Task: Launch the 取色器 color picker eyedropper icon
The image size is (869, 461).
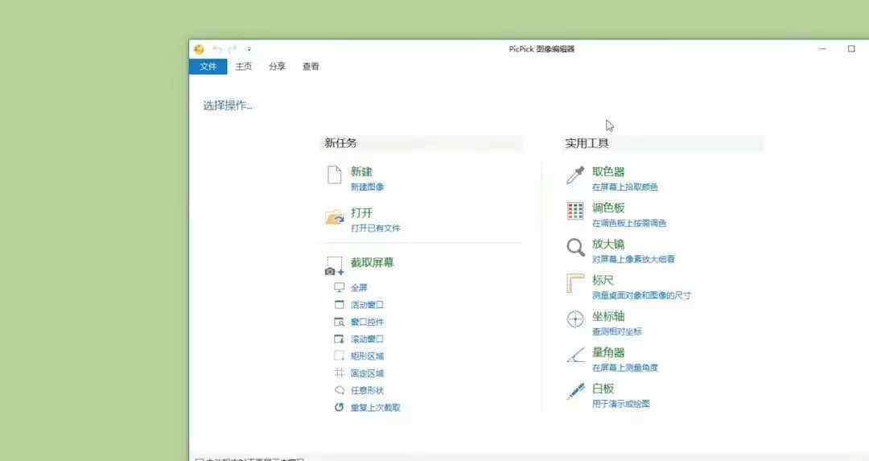Action: [575, 175]
